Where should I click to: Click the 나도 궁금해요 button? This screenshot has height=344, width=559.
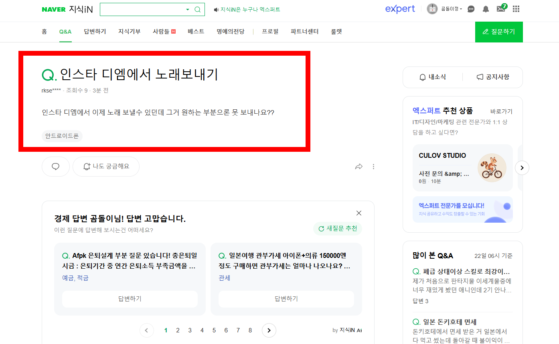106,167
